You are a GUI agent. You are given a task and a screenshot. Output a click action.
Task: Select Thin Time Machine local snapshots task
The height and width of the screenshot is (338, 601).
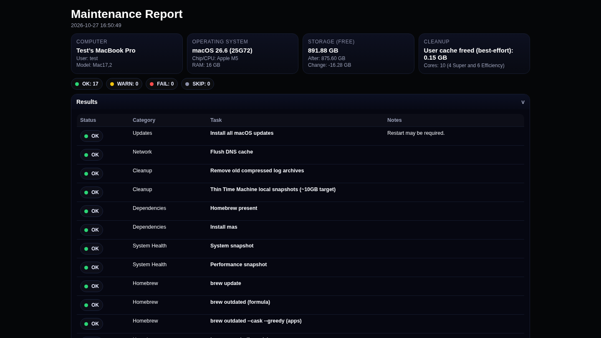(273, 189)
